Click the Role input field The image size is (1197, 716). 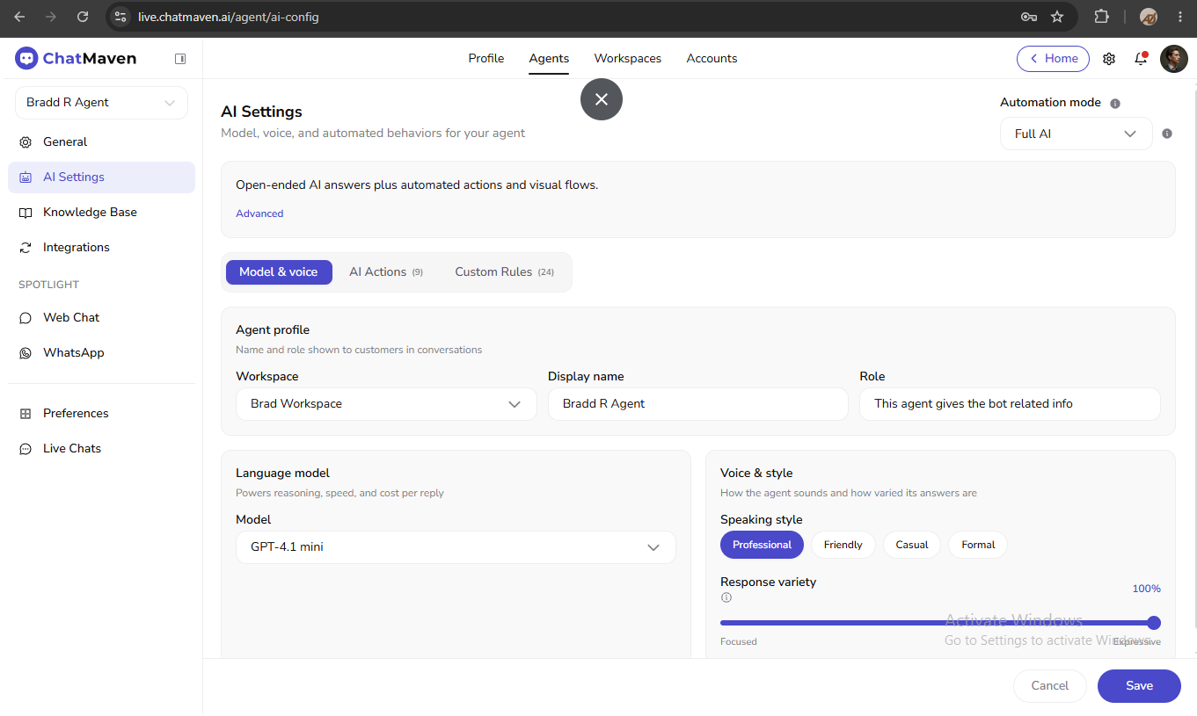pyautogui.click(x=1010, y=403)
